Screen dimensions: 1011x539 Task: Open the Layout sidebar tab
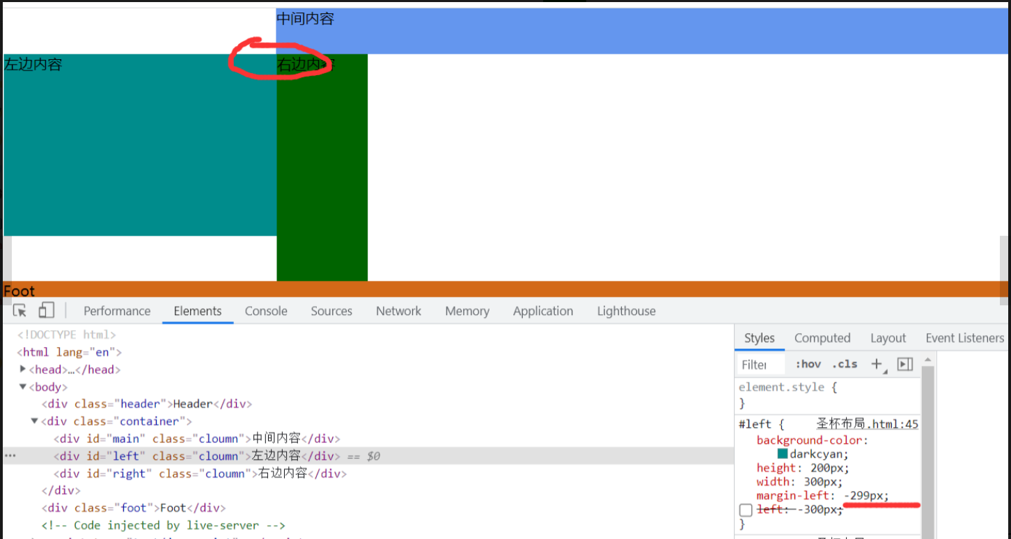click(x=888, y=338)
